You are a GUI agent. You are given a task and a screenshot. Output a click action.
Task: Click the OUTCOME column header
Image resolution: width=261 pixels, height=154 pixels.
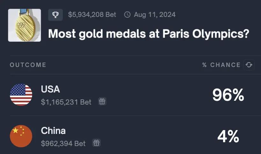28,65
